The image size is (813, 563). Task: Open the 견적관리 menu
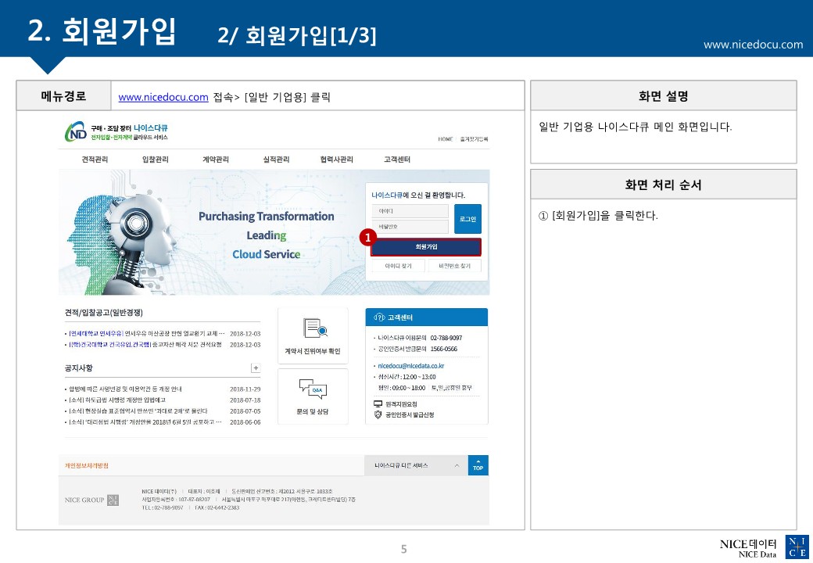click(x=95, y=160)
